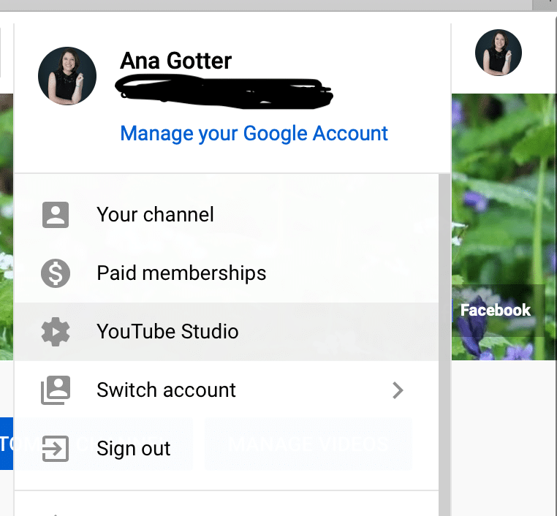Open the Manage your Google Account link
The image size is (557, 516).
[254, 134]
